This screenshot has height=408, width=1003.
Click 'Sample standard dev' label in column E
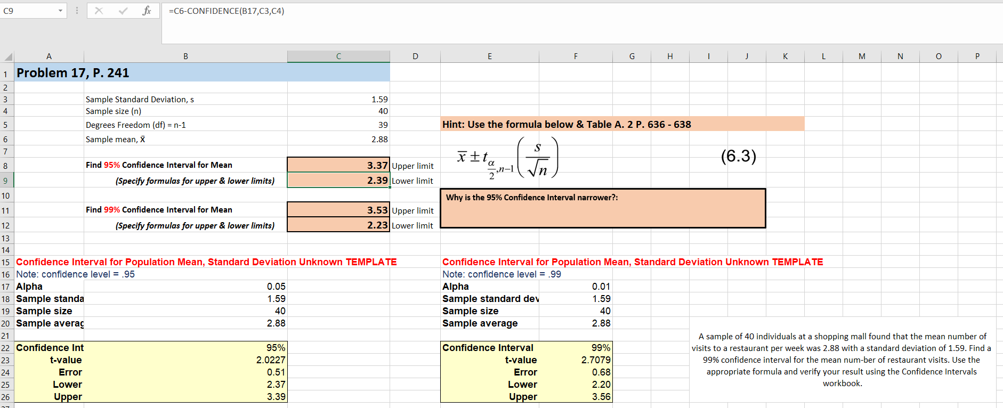[x=490, y=299]
